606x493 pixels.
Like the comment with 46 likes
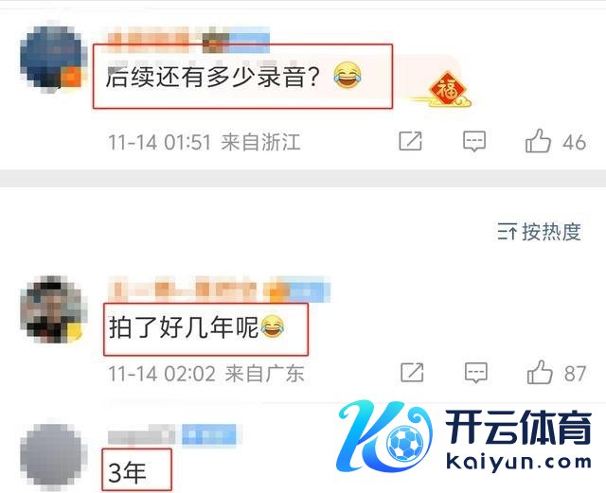click(538, 141)
